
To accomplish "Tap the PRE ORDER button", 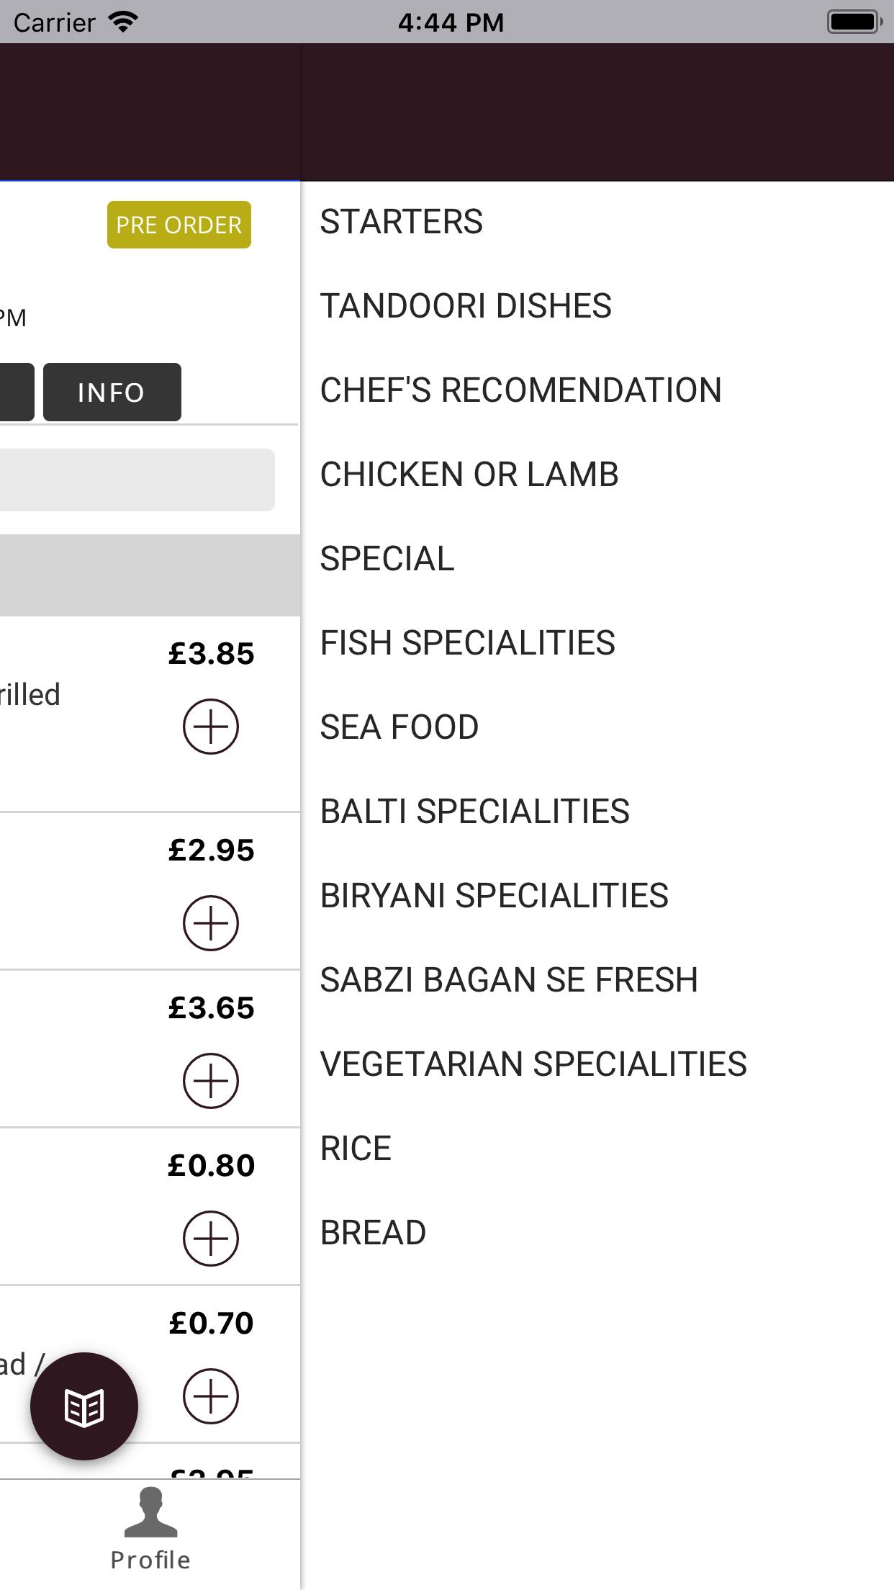I will [179, 225].
